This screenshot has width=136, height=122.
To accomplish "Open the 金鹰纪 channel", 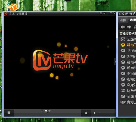I will tap(128, 85).
